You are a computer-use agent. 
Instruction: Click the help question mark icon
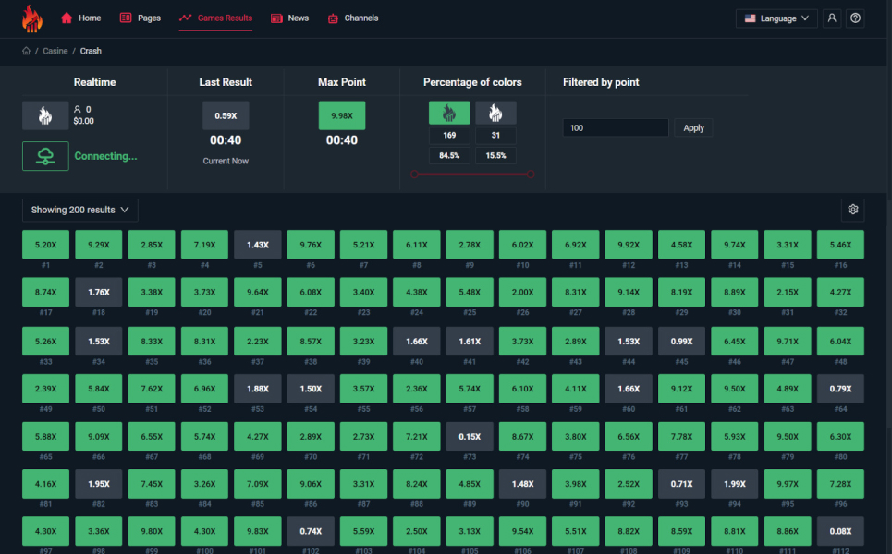(x=856, y=18)
